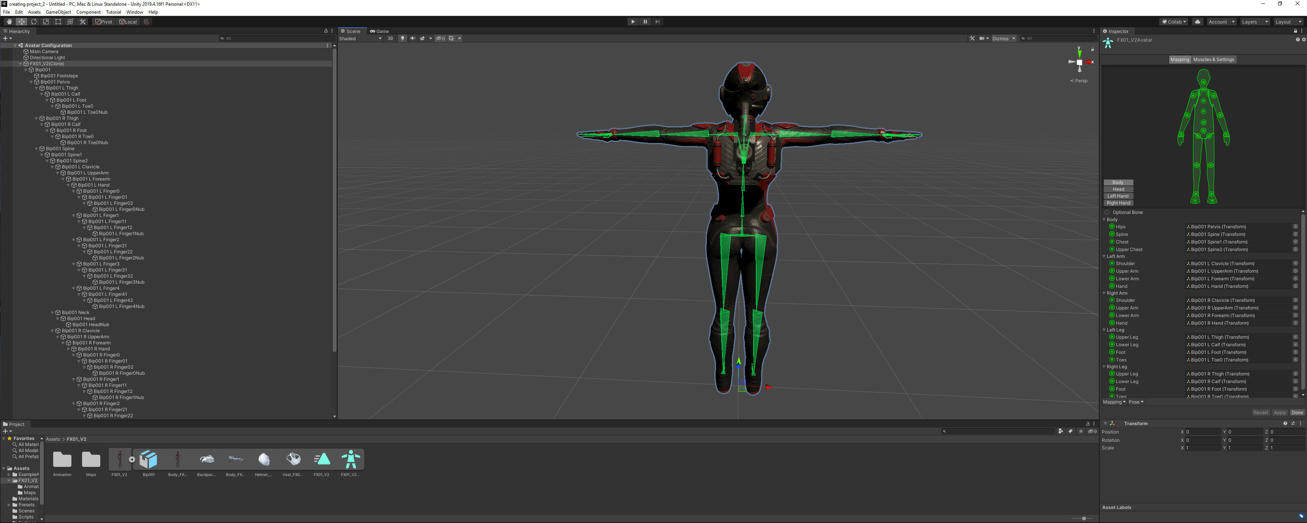This screenshot has width=1307, height=523.
Task: Open the Shaded draw mode dropdown
Action: point(360,39)
